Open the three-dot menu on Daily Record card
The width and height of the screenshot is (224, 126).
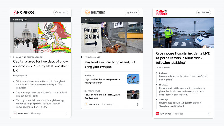pyautogui.click(x=209, y=114)
